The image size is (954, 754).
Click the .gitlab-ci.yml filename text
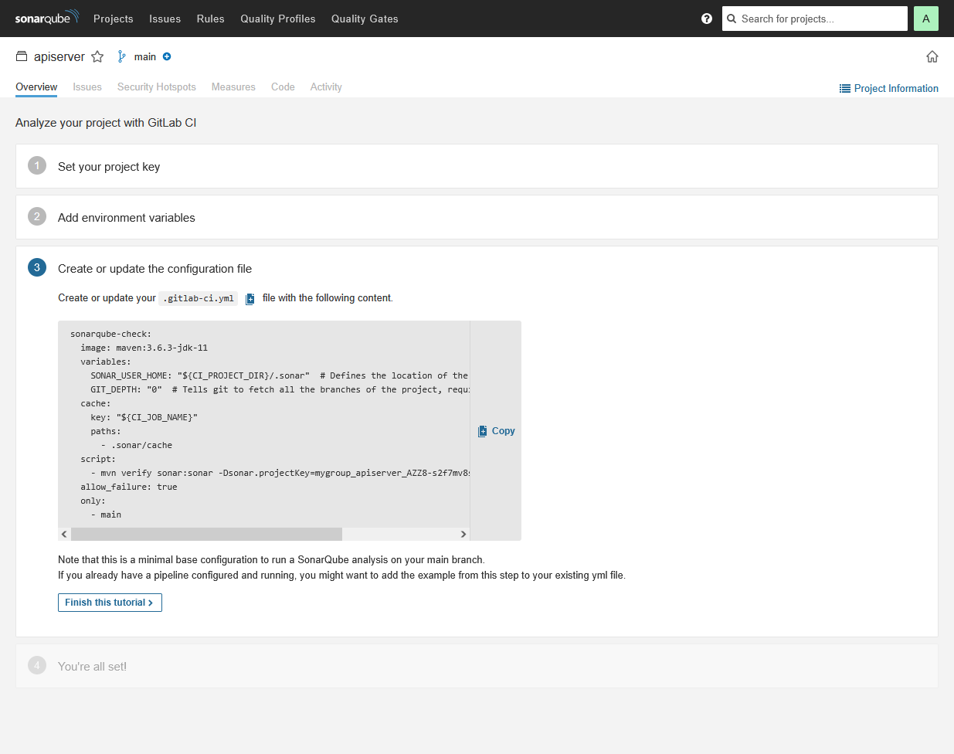(x=199, y=298)
